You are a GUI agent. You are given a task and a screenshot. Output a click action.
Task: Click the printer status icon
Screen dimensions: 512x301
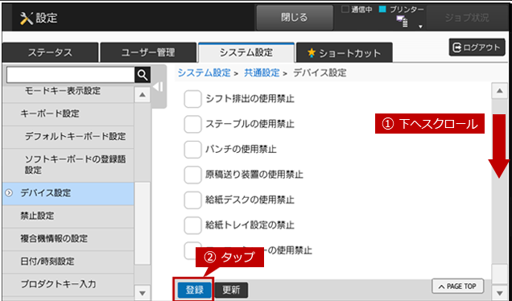pos(403,21)
